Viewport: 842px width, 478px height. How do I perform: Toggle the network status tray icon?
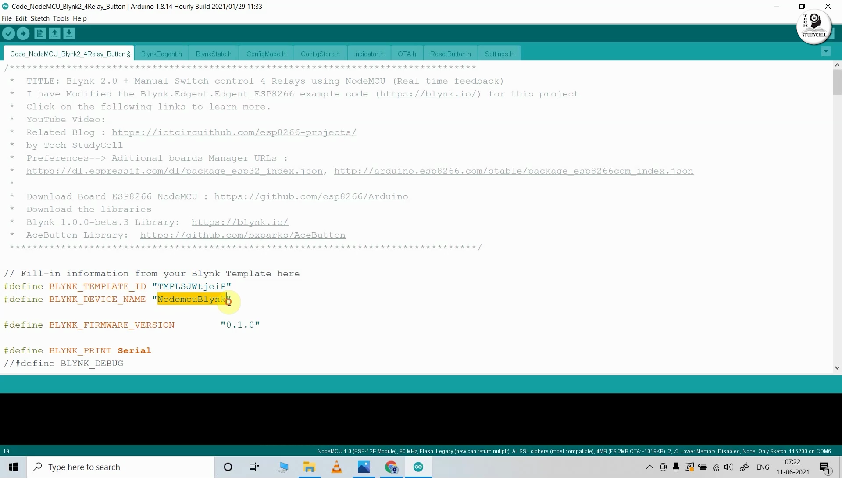716,467
